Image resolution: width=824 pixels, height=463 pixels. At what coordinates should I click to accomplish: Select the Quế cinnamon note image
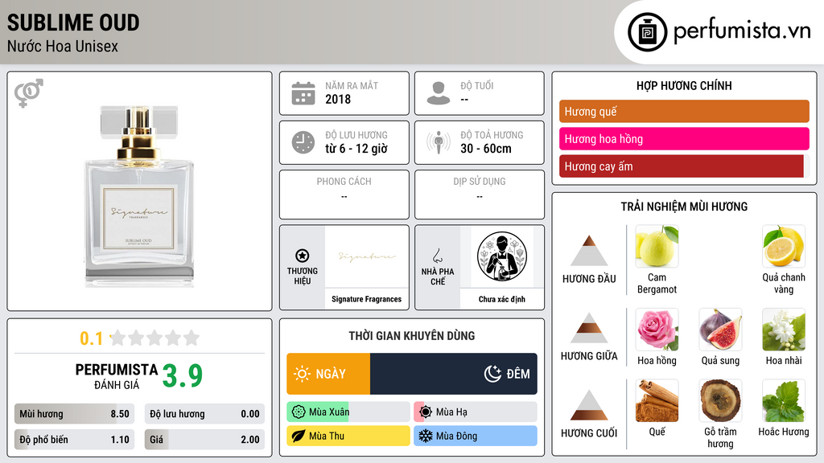click(657, 400)
